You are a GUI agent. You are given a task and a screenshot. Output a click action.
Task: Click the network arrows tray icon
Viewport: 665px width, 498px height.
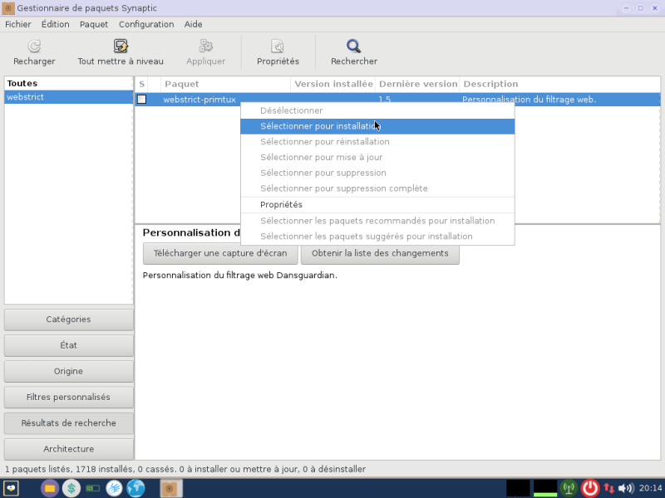[609, 488]
